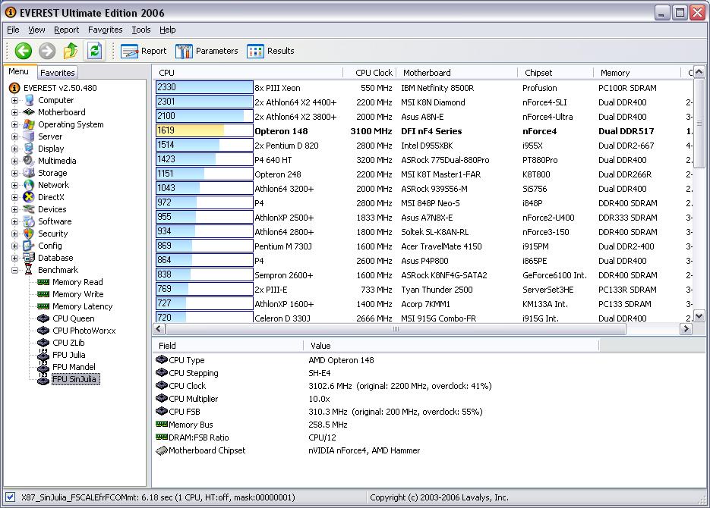Select the Software tree icon
Viewport: 710px width, 508px height.
click(x=29, y=221)
